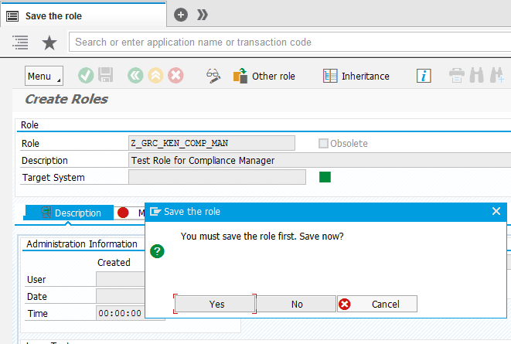This screenshot has width=511, height=344.
Task: Open the blue information icon
Action: (x=424, y=76)
